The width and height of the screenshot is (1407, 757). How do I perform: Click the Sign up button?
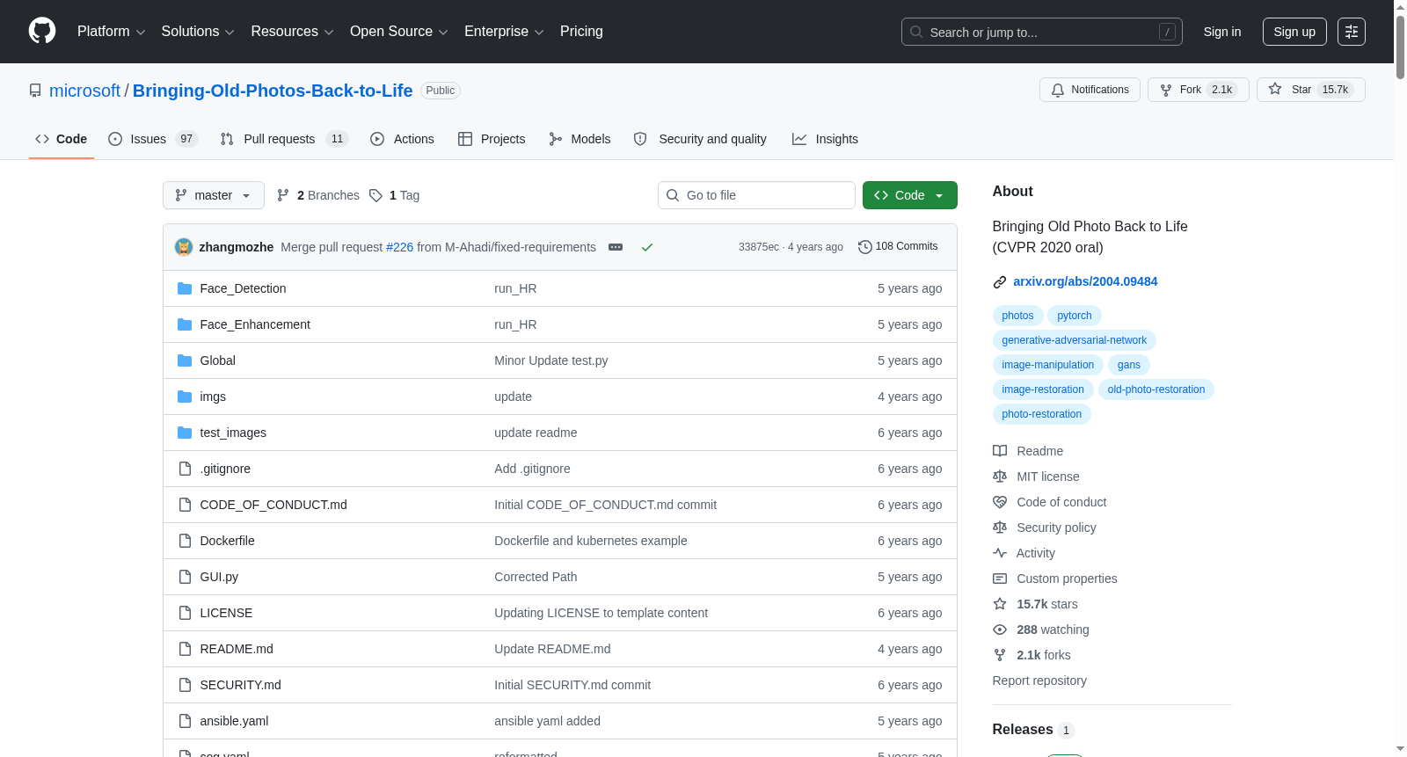1294,32
